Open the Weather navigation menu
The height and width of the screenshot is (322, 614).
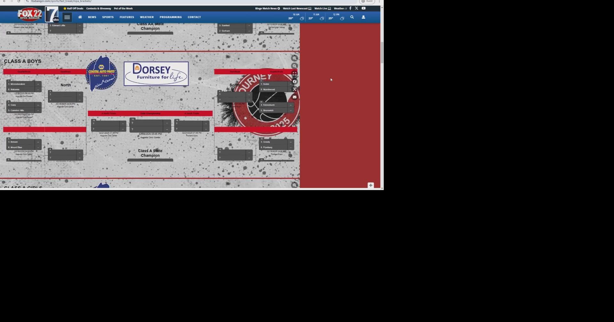coord(147,17)
